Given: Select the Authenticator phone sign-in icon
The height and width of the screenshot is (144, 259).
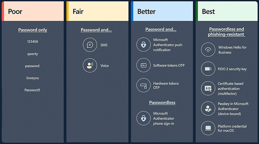Looking at the screenshot, I should (143, 118).
